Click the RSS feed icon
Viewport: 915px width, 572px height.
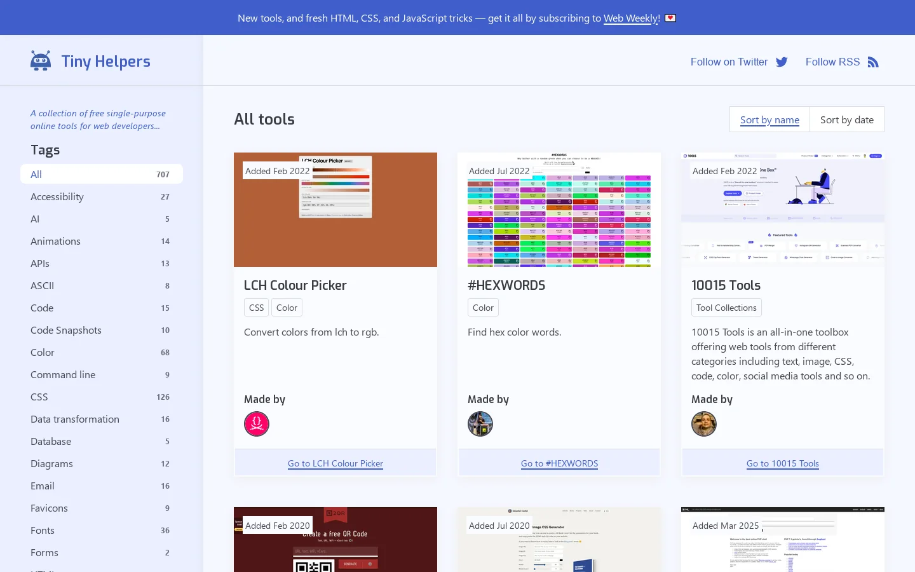tap(873, 62)
